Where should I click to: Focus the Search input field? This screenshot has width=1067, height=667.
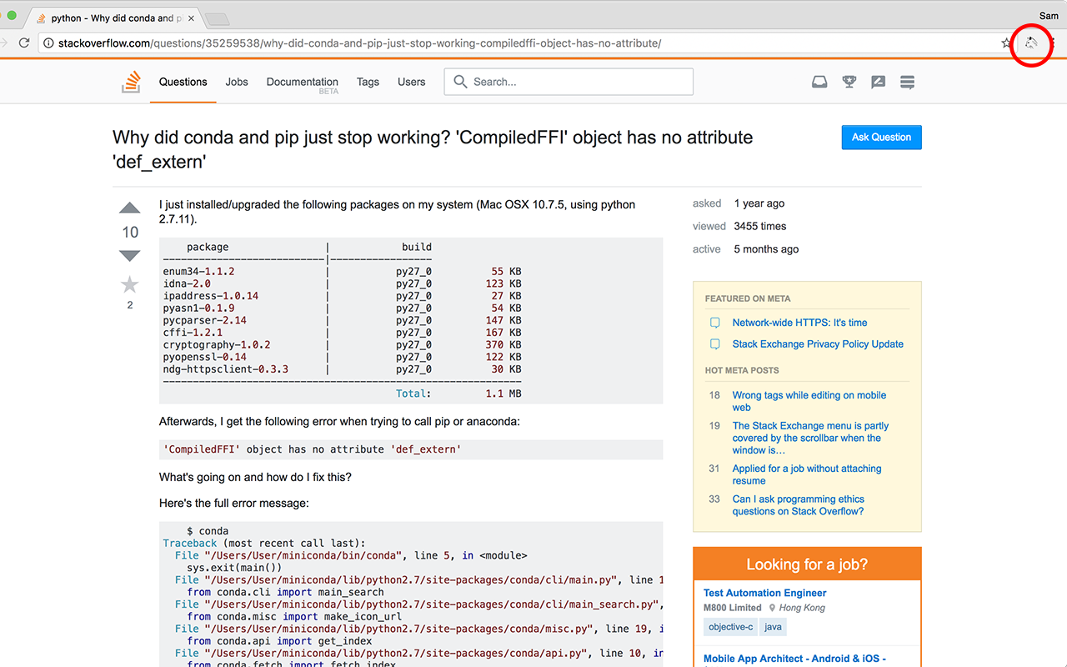click(569, 82)
